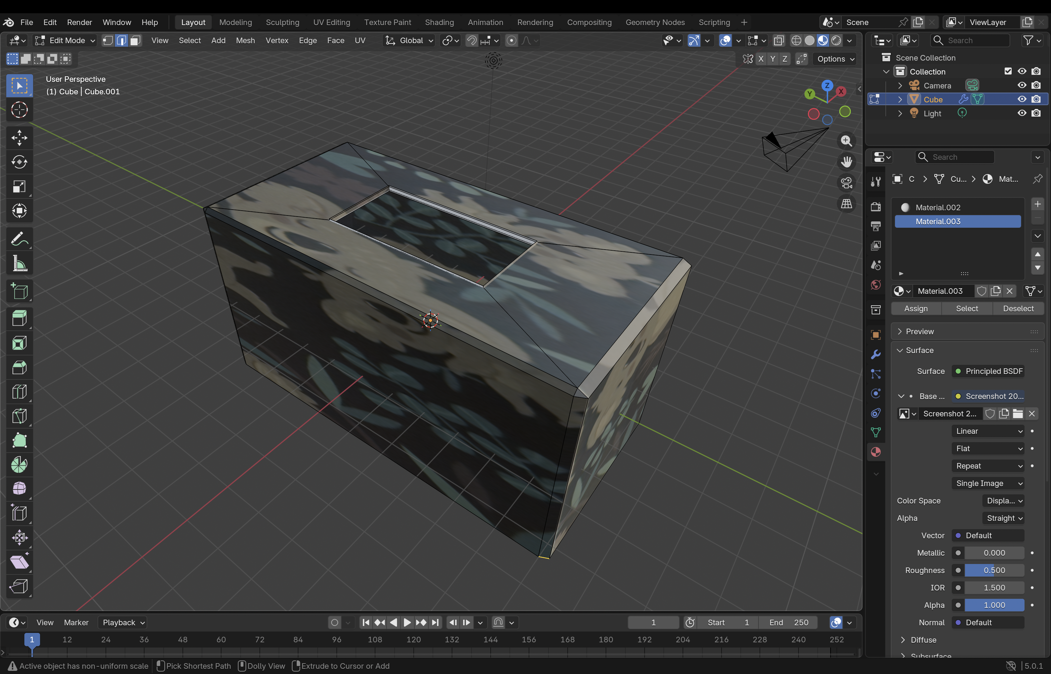This screenshot has height=674, width=1051.
Task: Expand the Preview panel
Action: tap(919, 332)
